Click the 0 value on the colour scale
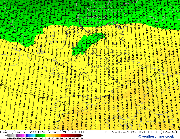The image size is (180, 139). [x=46, y=138]
